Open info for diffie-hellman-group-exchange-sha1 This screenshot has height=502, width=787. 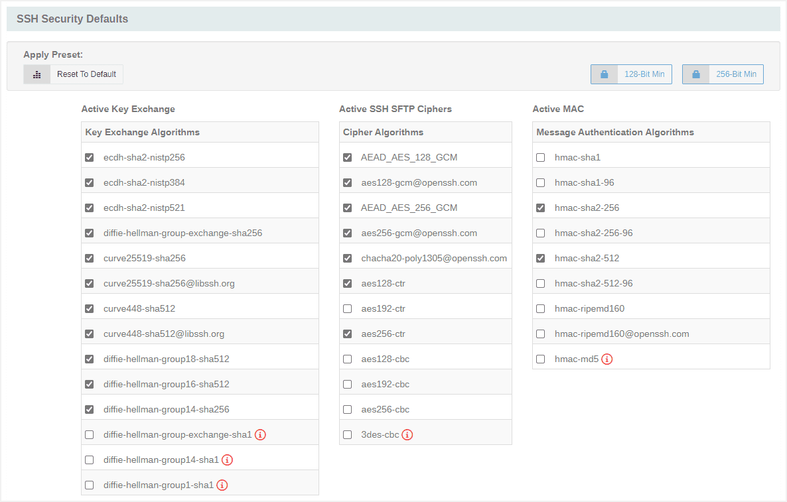[260, 434]
